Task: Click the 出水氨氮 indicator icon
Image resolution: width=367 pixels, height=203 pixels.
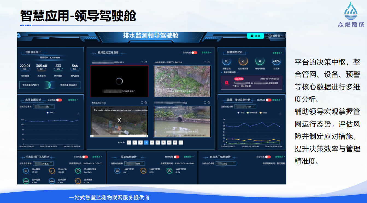Action: (x=78, y=181)
